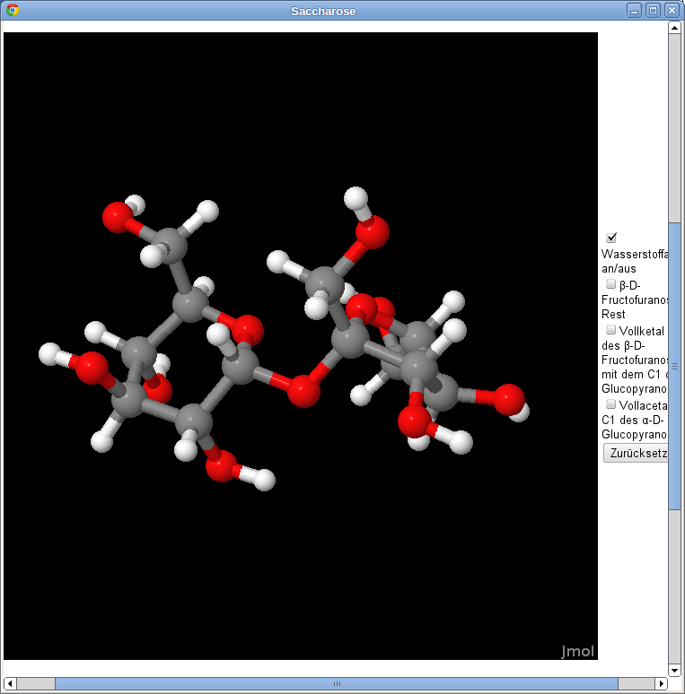Maximize the Saccharose window
This screenshot has height=694, width=685.
(x=653, y=11)
